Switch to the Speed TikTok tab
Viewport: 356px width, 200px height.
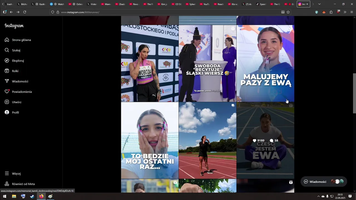(x=261, y=4)
